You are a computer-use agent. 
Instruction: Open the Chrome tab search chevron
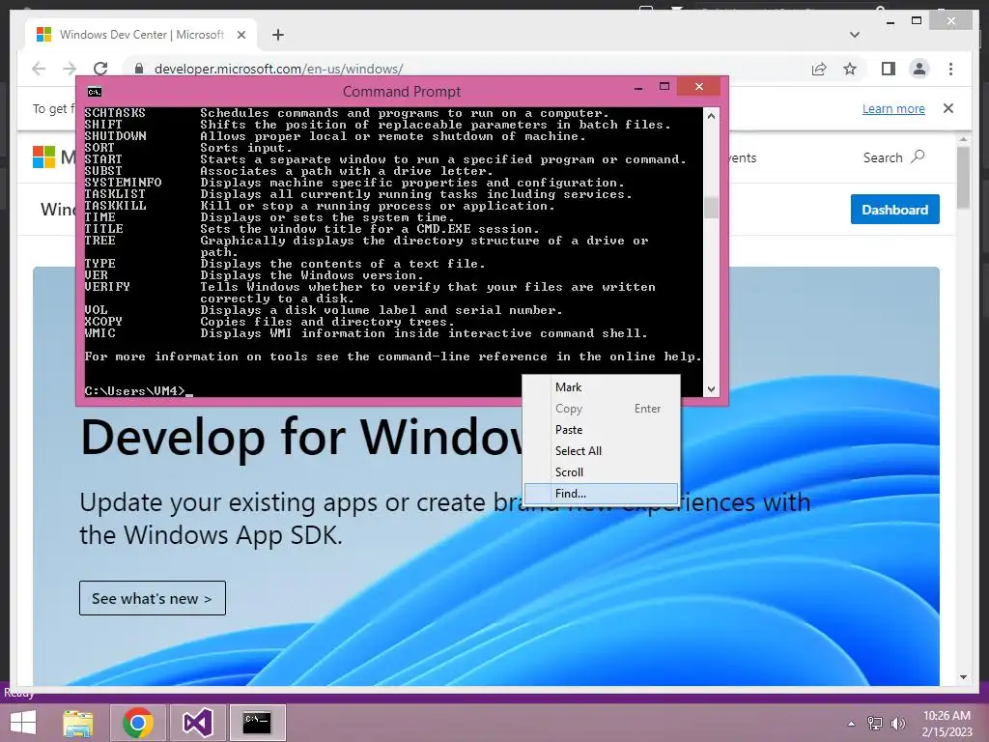pyautogui.click(x=854, y=35)
